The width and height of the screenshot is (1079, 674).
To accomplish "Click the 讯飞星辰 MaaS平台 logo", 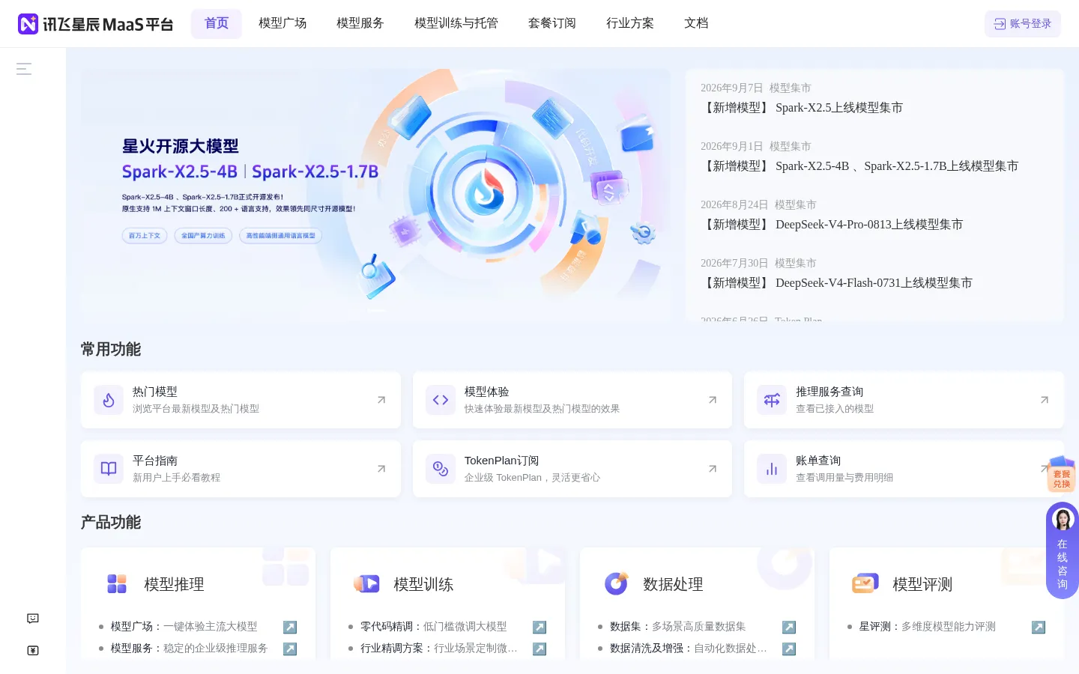I will pos(95,24).
